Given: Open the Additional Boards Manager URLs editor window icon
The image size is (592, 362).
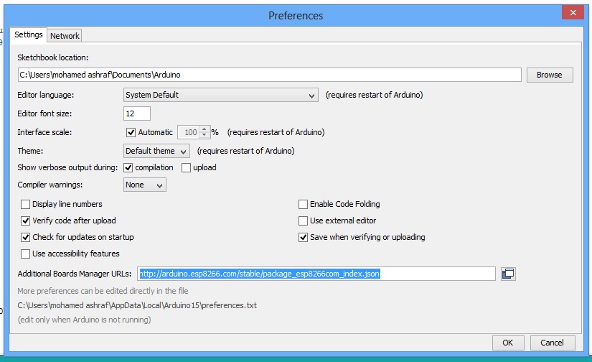Looking at the screenshot, I should (508, 274).
